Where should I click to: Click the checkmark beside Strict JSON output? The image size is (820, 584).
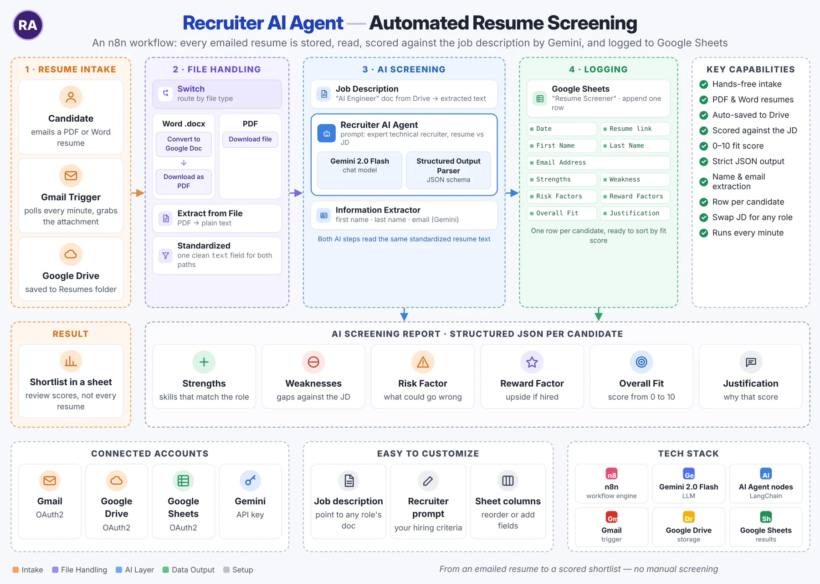pyautogui.click(x=704, y=162)
